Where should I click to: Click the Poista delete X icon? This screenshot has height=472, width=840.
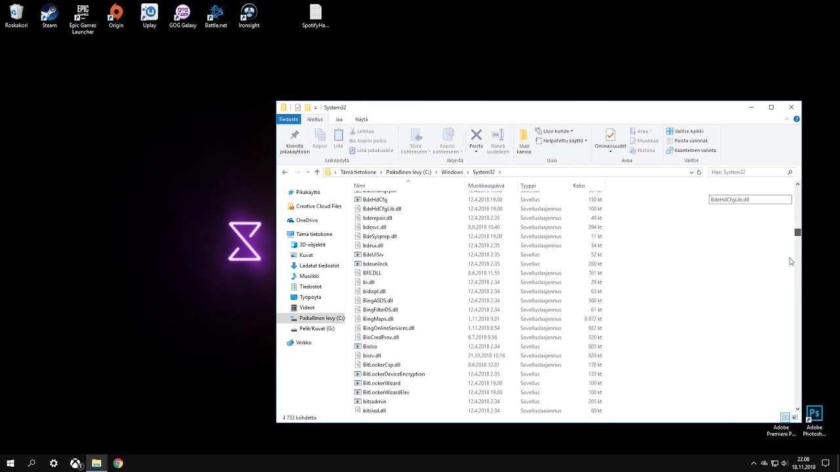point(476,134)
